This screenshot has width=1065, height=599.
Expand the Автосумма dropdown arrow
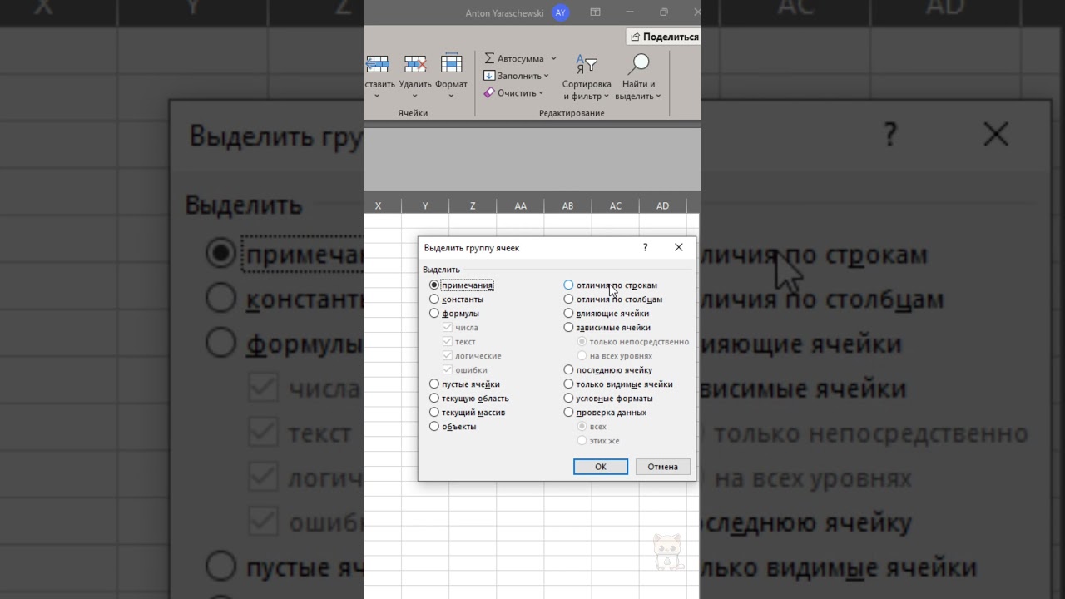pyautogui.click(x=553, y=59)
